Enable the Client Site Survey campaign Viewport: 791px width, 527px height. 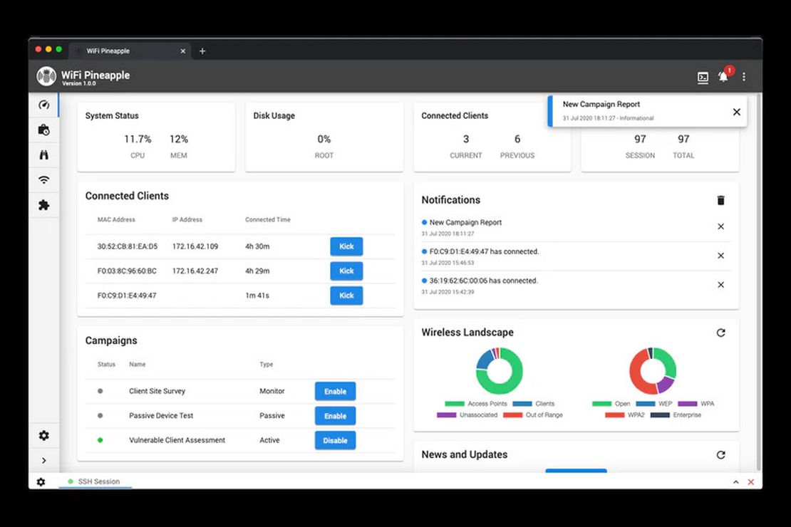[335, 391]
